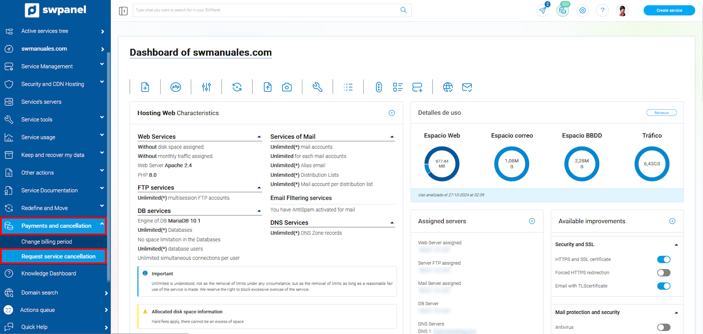The width and height of the screenshot is (703, 334).
Task: Click the Espacio Web usage ring chart
Action: pos(442,164)
